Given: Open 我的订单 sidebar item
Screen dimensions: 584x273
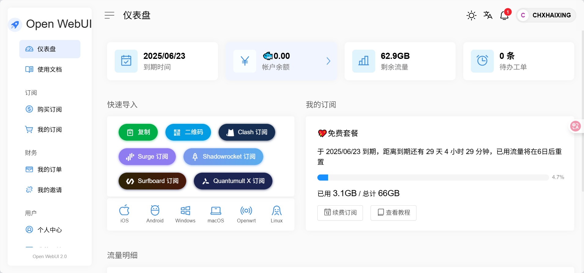Looking at the screenshot, I should 50,170.
